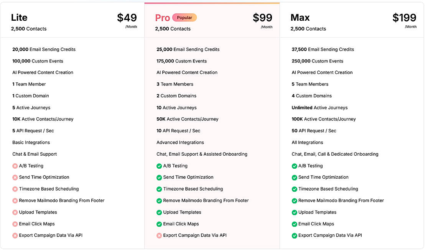This screenshot has height=250, width=425.
Task: Click Lite plan's 20,000 Email Sending Credits
Action: tap(44, 49)
